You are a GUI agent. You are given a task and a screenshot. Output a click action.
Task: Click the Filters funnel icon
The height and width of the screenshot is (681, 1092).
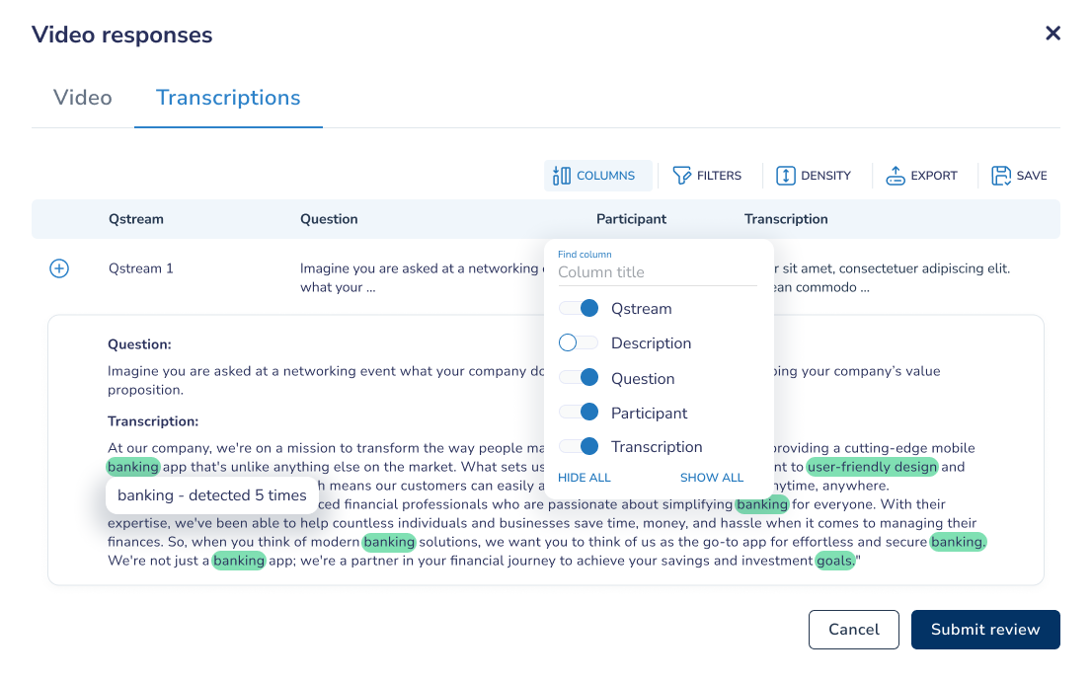(x=681, y=176)
